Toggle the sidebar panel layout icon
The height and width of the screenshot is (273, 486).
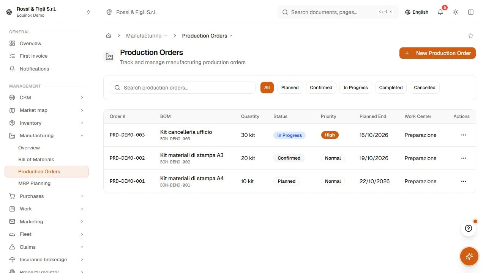tap(471, 12)
